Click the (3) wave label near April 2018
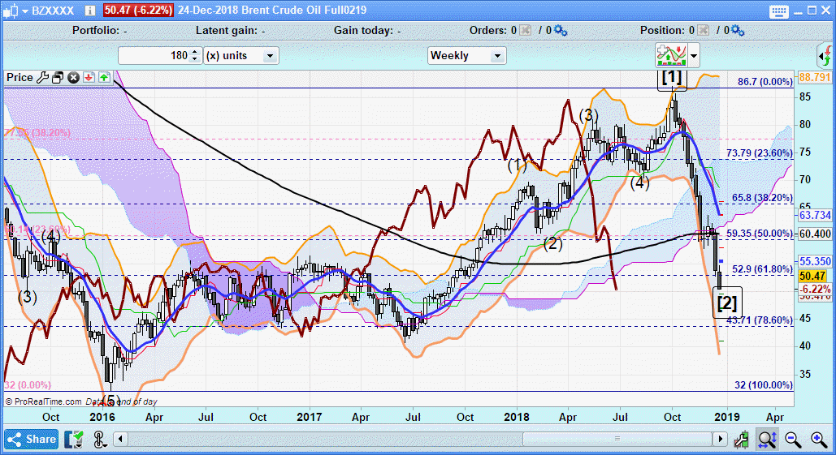 pyautogui.click(x=588, y=115)
